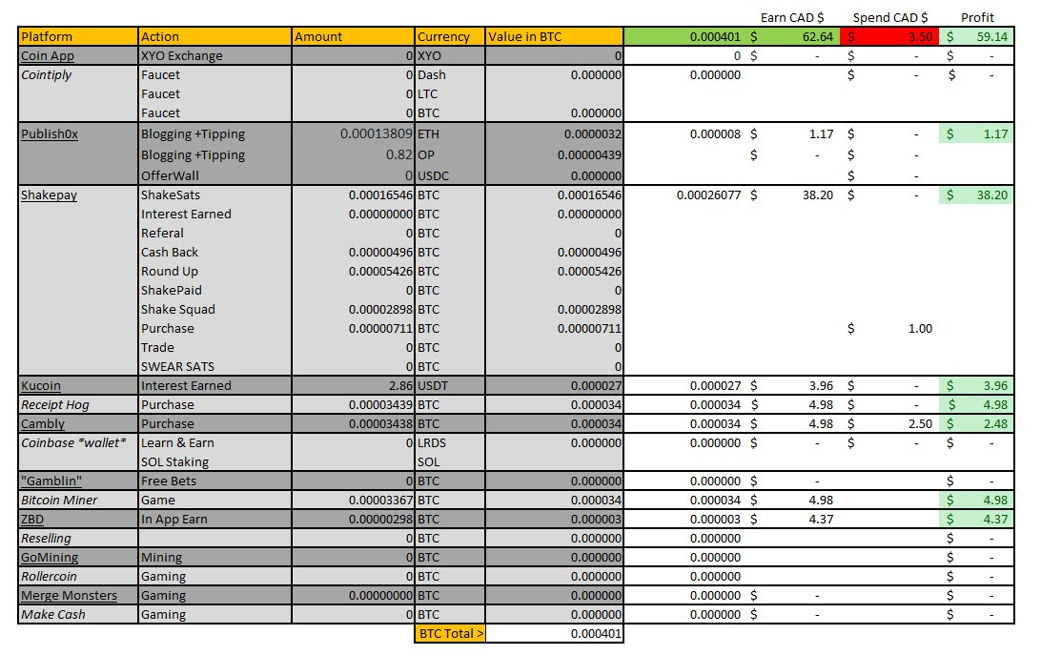Select the Receipt Hog platform cell
Viewport: 1041px width, 655px height.
[78, 404]
